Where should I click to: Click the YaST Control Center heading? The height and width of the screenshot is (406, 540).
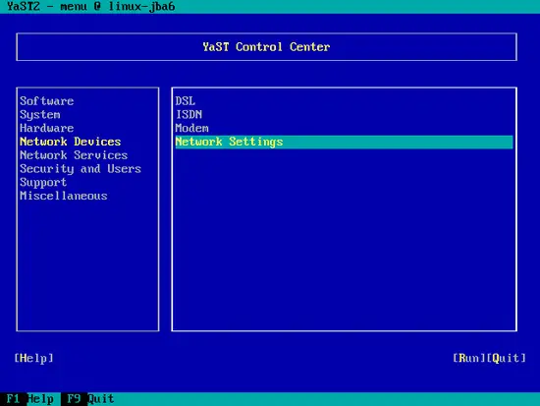point(266,47)
